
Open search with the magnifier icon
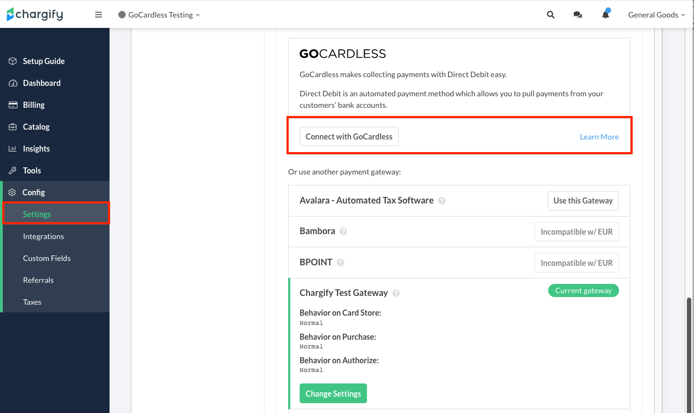pos(550,15)
